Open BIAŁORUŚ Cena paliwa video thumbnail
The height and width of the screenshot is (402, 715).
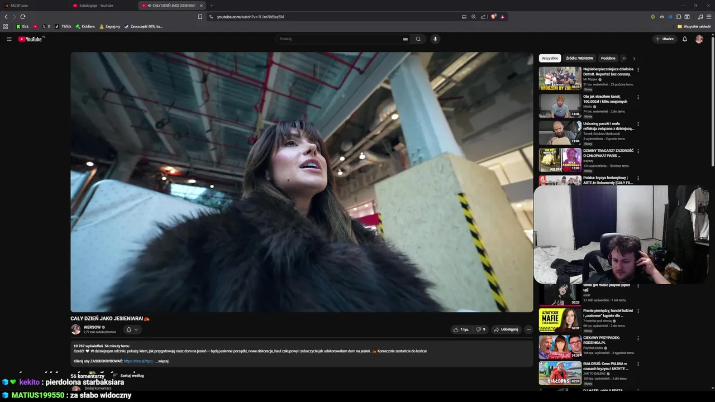click(x=560, y=374)
